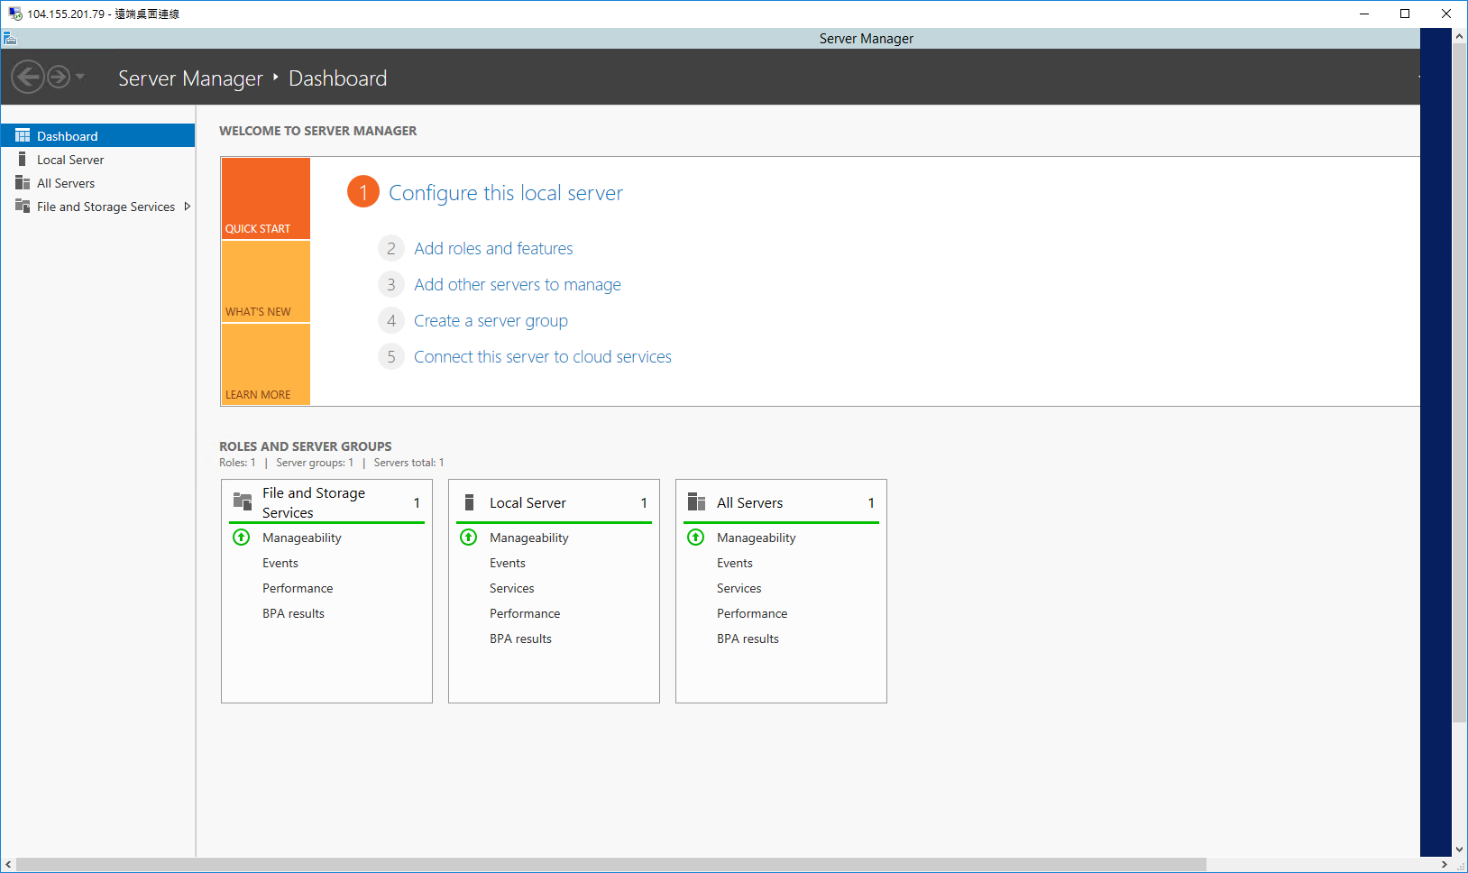This screenshot has width=1468, height=873.
Task: Click the scroll down arrow
Action: 1460,850
